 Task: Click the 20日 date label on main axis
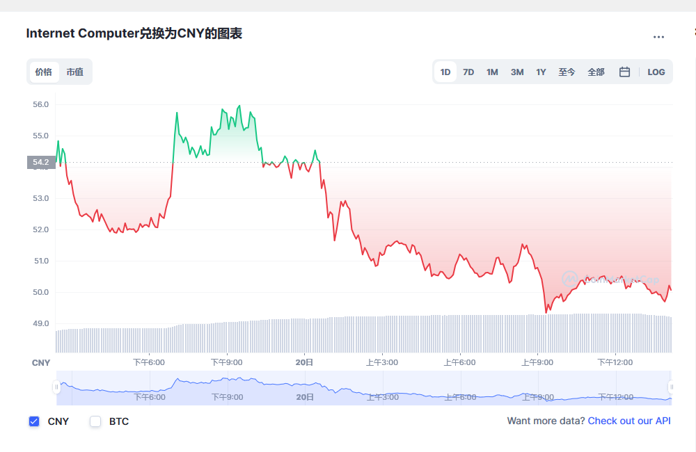click(304, 362)
